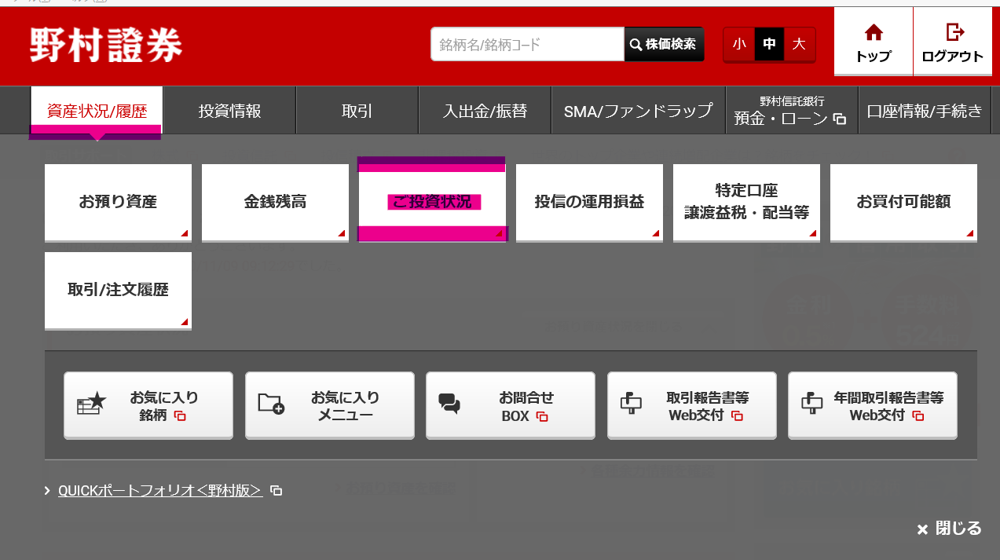Image resolution: width=1000 pixels, height=560 pixels.
Task: Click the speech bubbles icon for お問合せBOX
Action: pos(449,404)
